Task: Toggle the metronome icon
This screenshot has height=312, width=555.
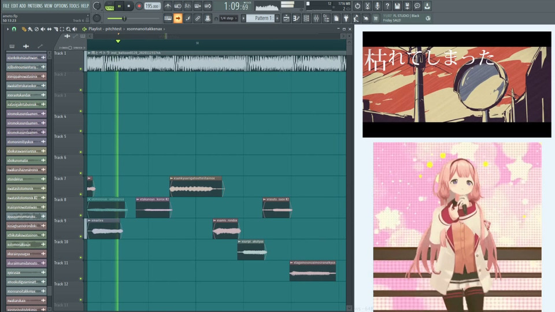Action: tap(168, 6)
